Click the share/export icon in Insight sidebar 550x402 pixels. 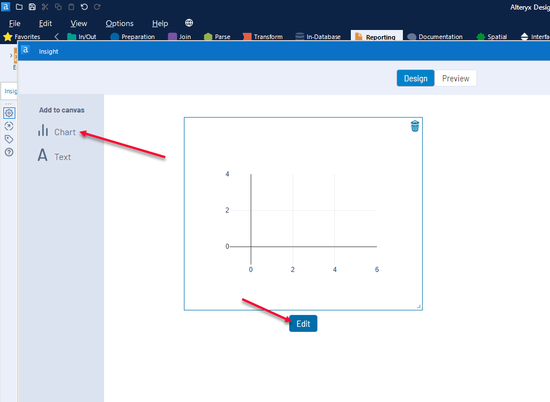click(x=9, y=126)
